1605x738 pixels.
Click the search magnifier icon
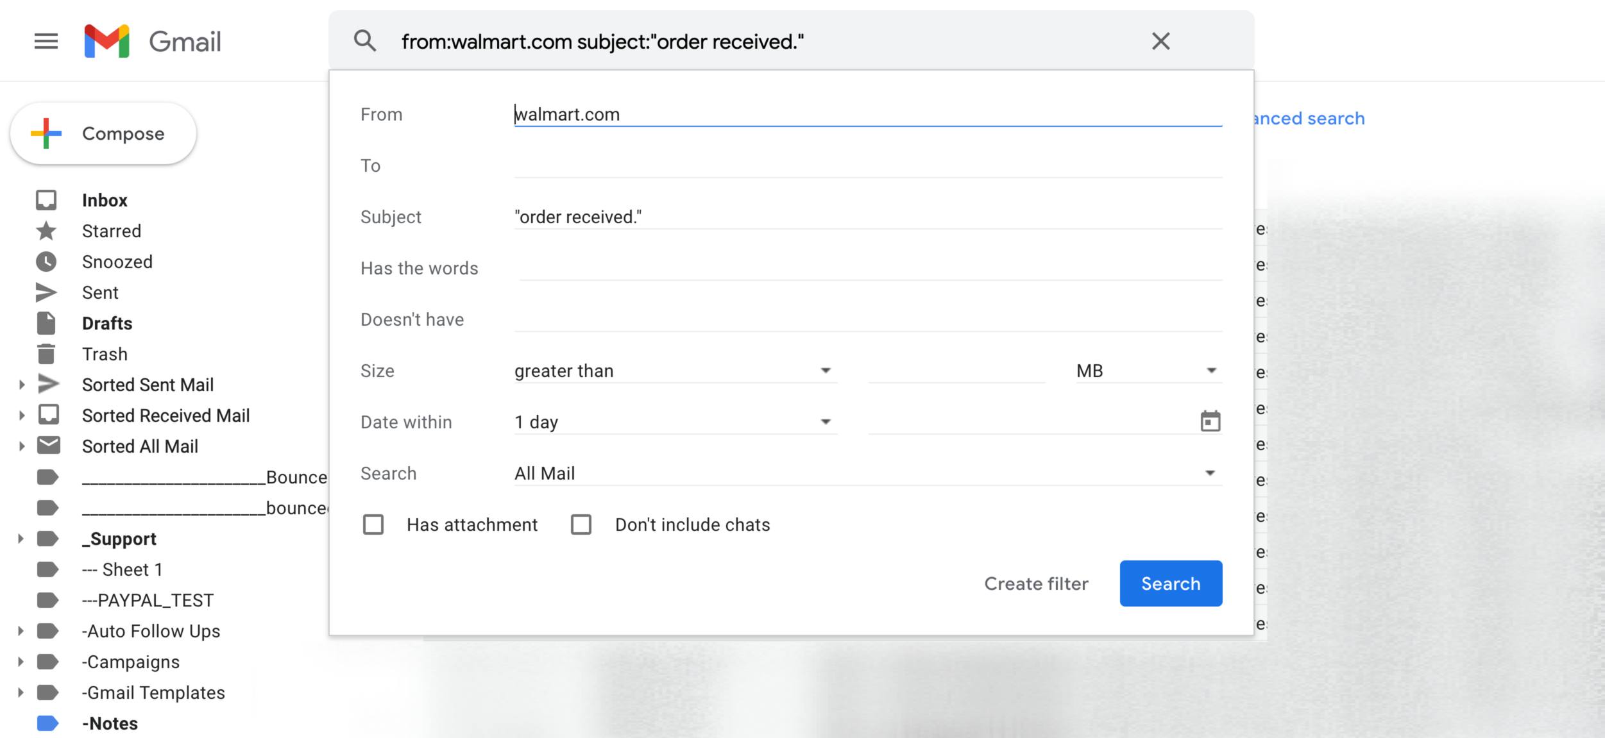[365, 41]
